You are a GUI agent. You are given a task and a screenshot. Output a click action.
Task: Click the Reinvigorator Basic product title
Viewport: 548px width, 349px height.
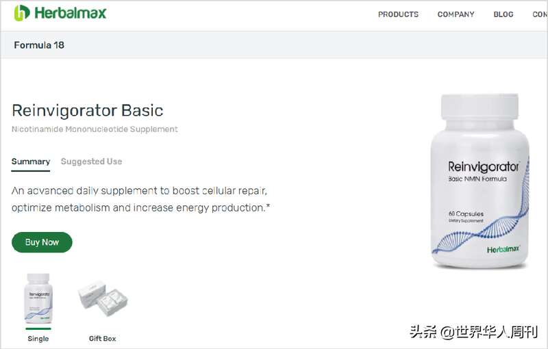[88, 110]
